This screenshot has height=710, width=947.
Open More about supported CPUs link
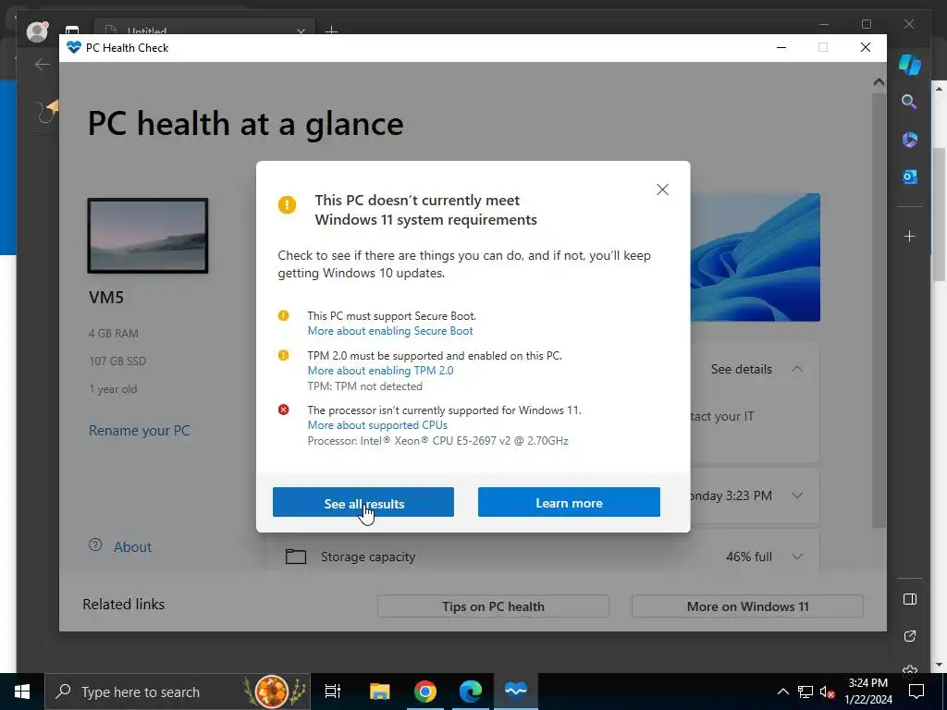tap(377, 425)
